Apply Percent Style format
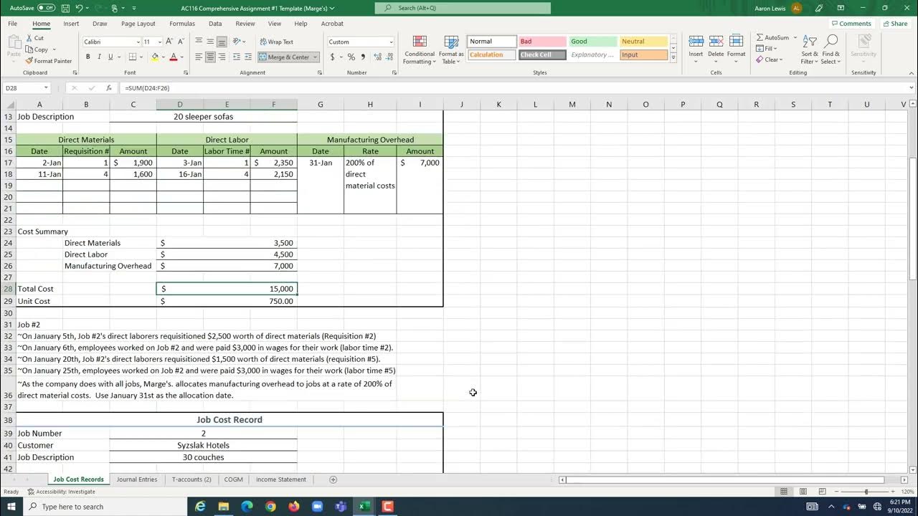Screen dimensions: 918x516 pyautogui.click(x=351, y=57)
